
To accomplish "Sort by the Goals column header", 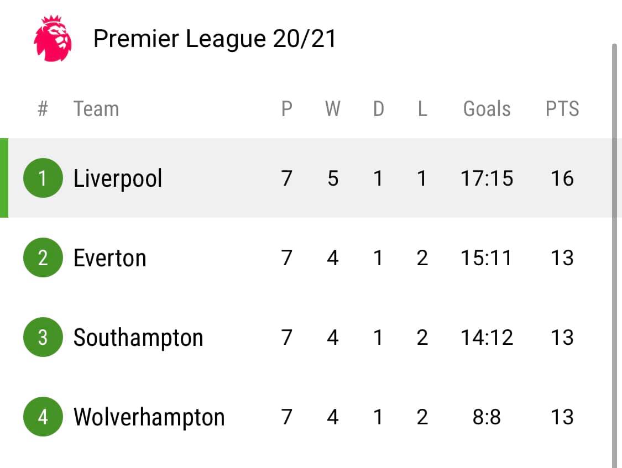I will 487,109.
